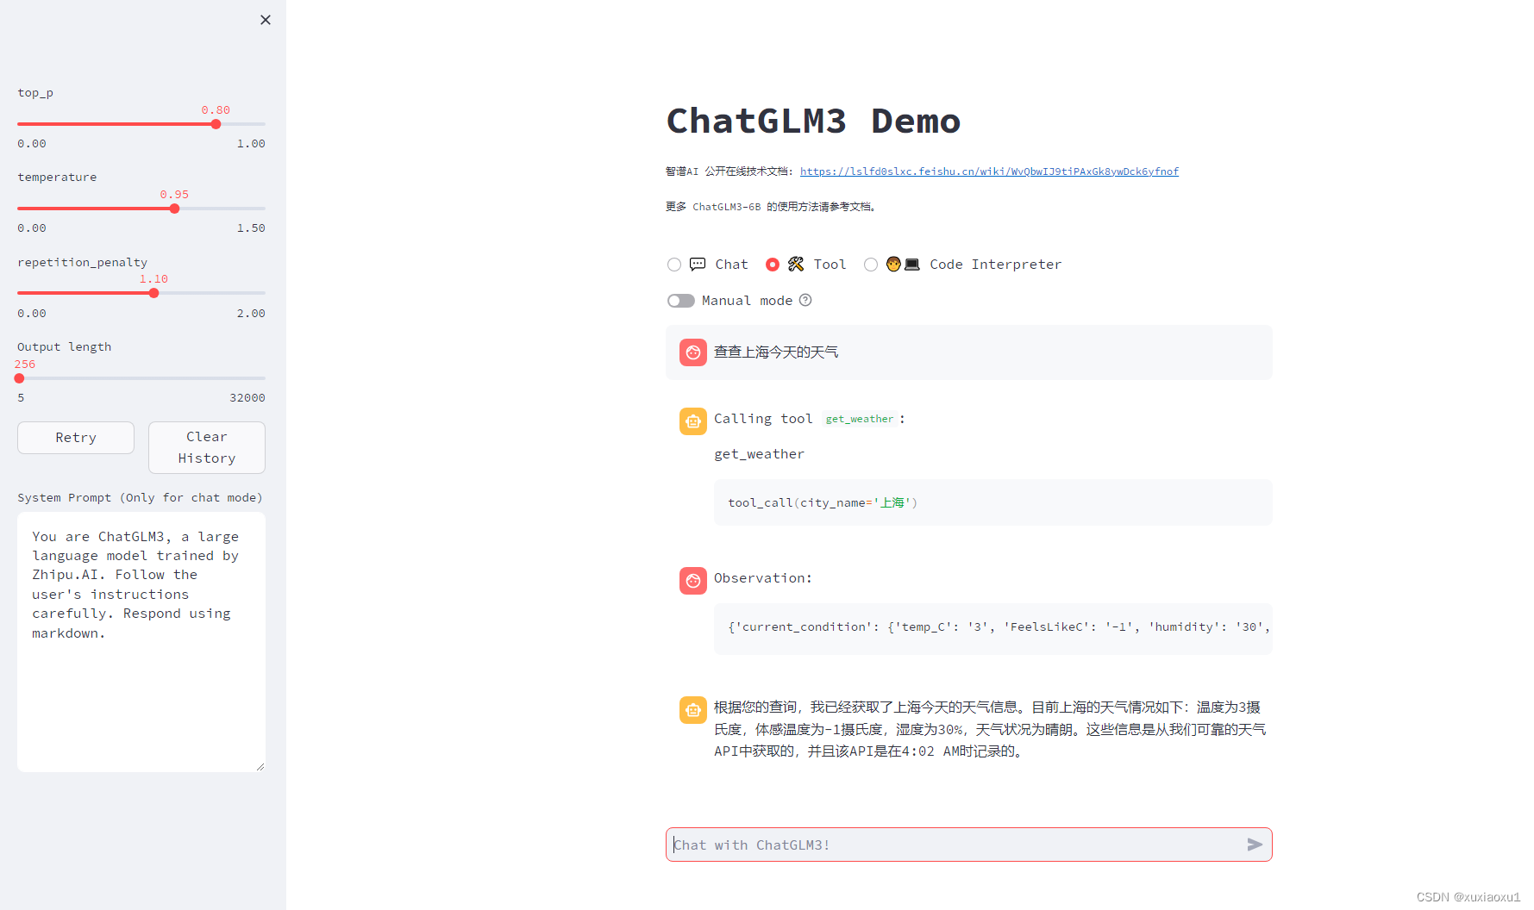Click the robot avatar beside final weather answer
Viewport: 1534px width, 910px height.
(x=693, y=710)
